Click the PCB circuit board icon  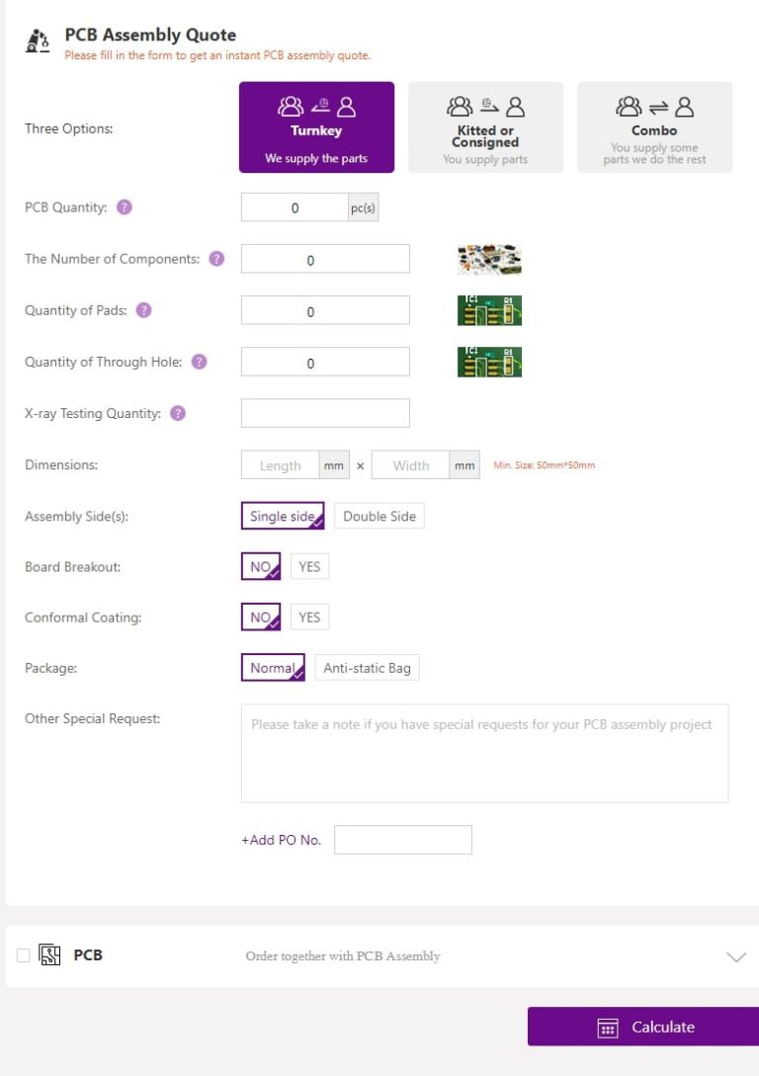(x=49, y=955)
